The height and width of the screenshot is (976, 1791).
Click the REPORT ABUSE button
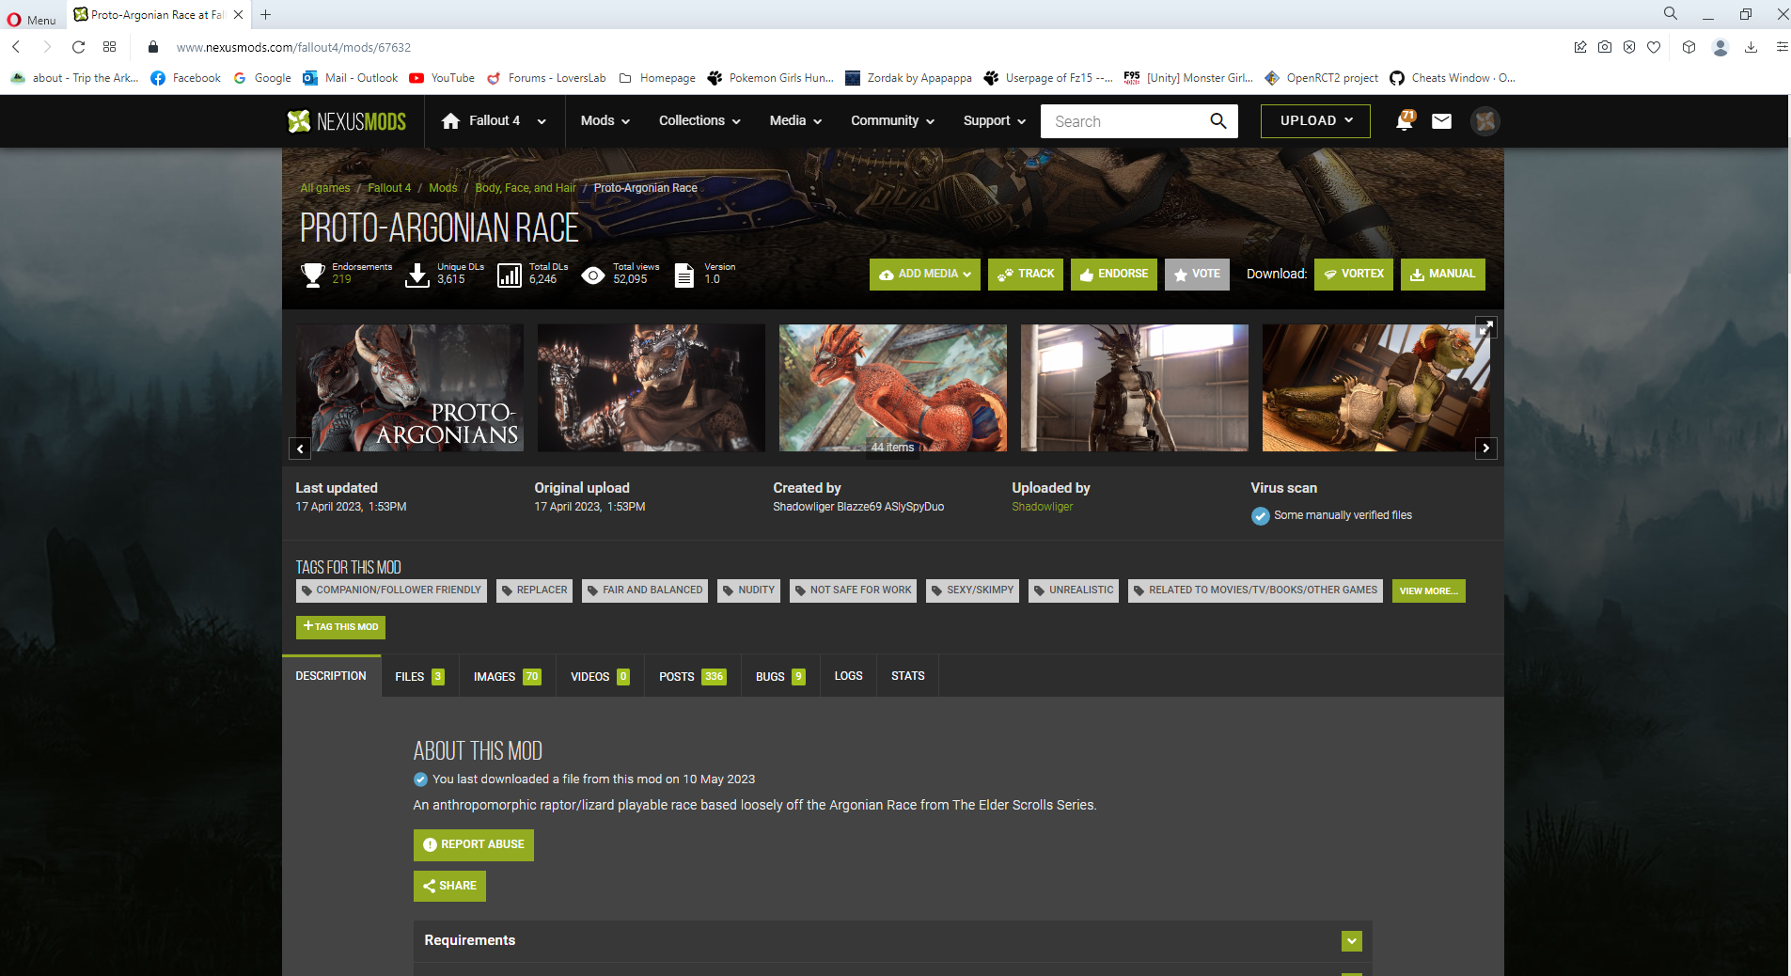click(474, 845)
